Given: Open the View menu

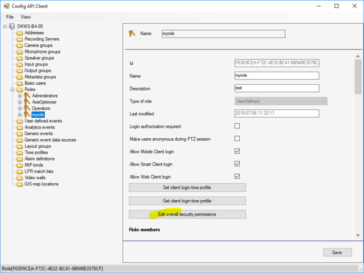Looking at the screenshot, I should click(x=26, y=17).
